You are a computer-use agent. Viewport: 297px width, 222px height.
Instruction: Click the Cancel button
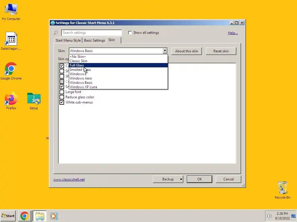click(x=229, y=179)
